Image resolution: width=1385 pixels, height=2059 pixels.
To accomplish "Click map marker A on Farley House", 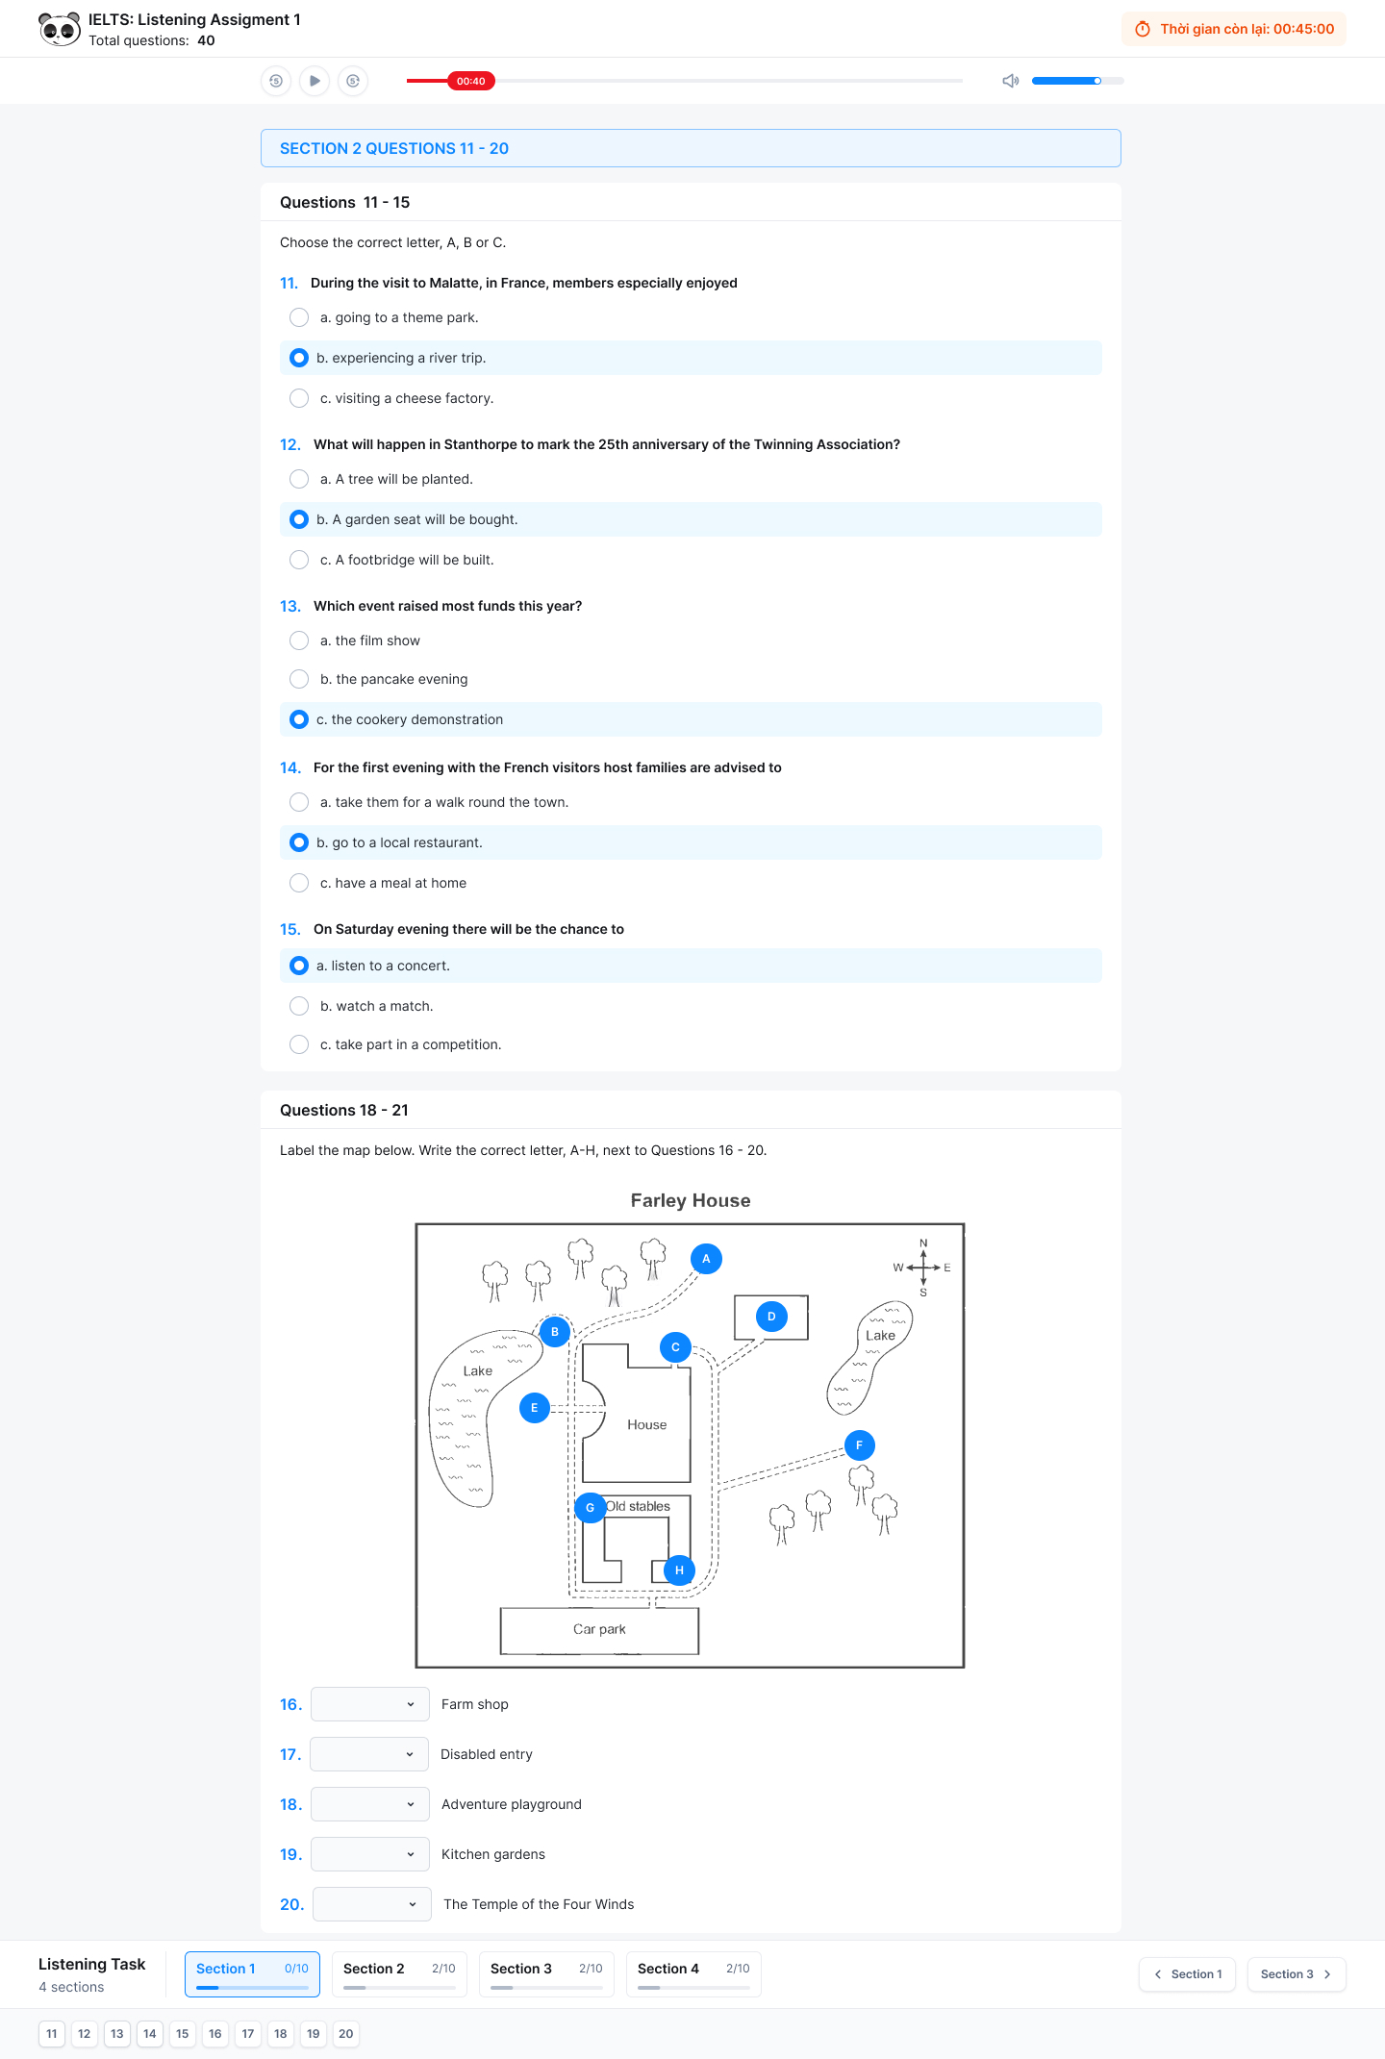I will point(706,1259).
